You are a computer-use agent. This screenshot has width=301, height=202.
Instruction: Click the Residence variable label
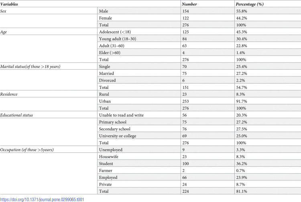click(9, 94)
